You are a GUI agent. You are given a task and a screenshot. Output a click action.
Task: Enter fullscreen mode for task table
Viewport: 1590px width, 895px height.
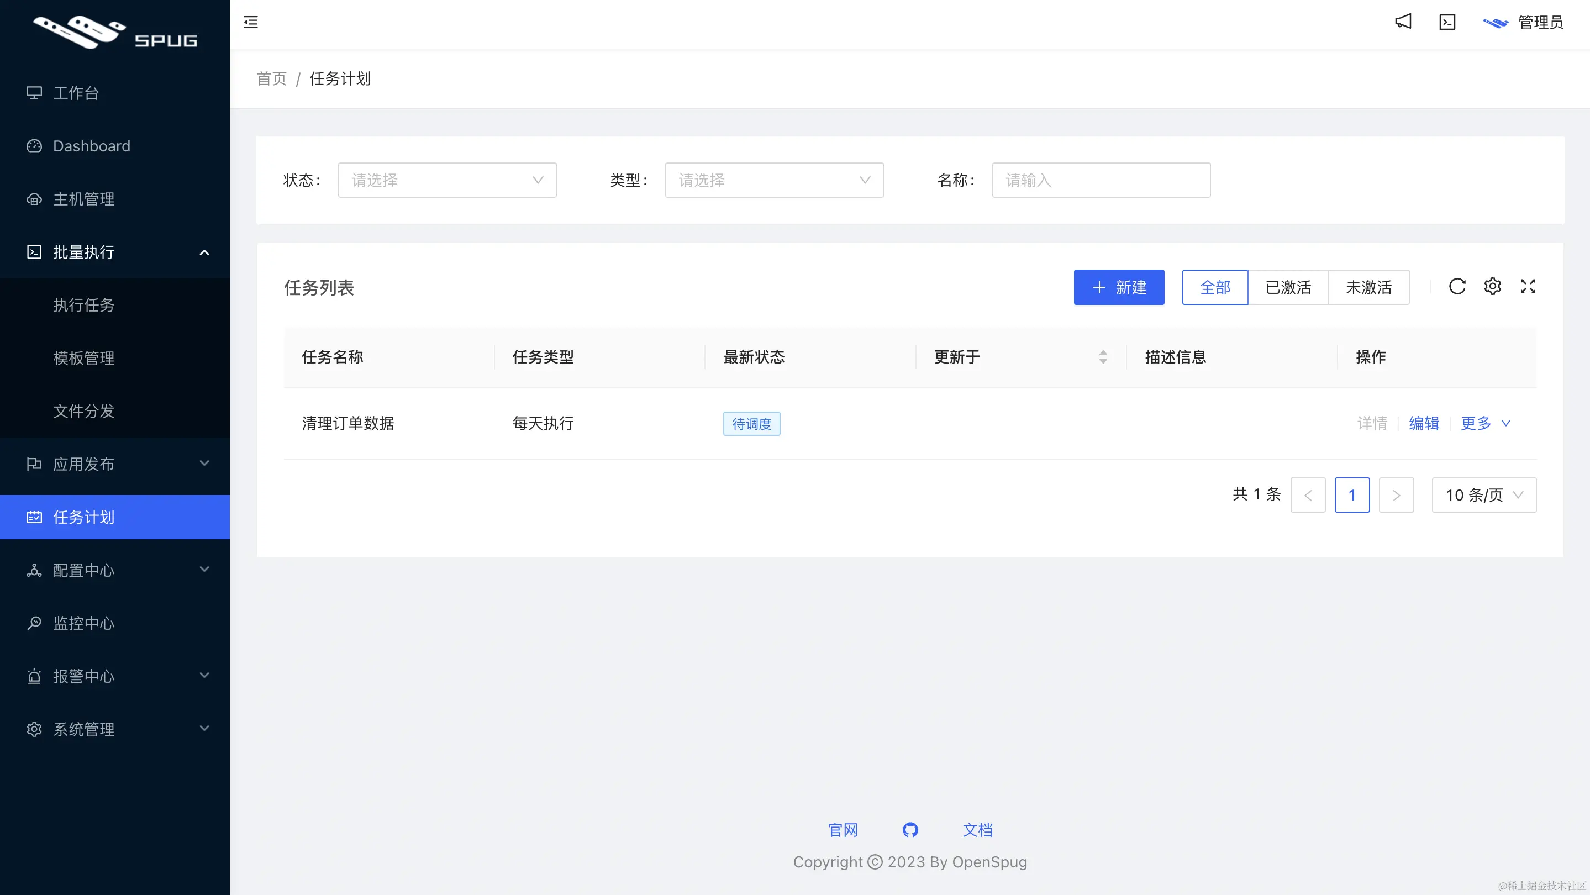coord(1528,286)
